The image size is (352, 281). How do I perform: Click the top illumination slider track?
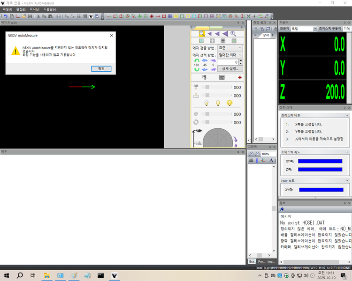click(218, 87)
